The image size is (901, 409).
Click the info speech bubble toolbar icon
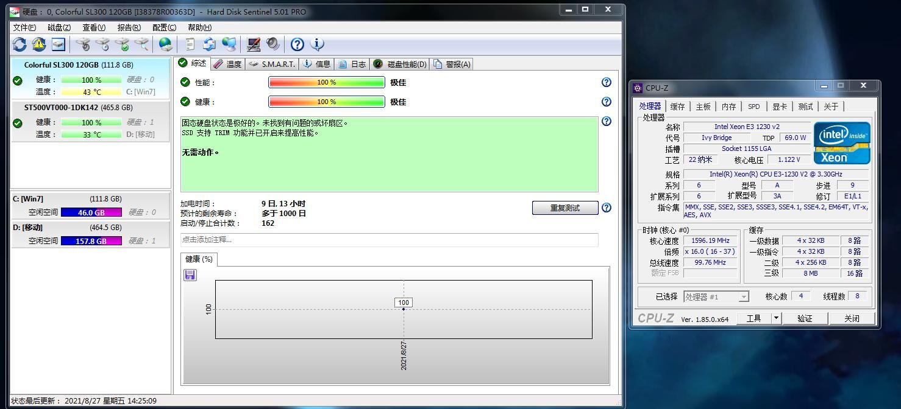(317, 44)
